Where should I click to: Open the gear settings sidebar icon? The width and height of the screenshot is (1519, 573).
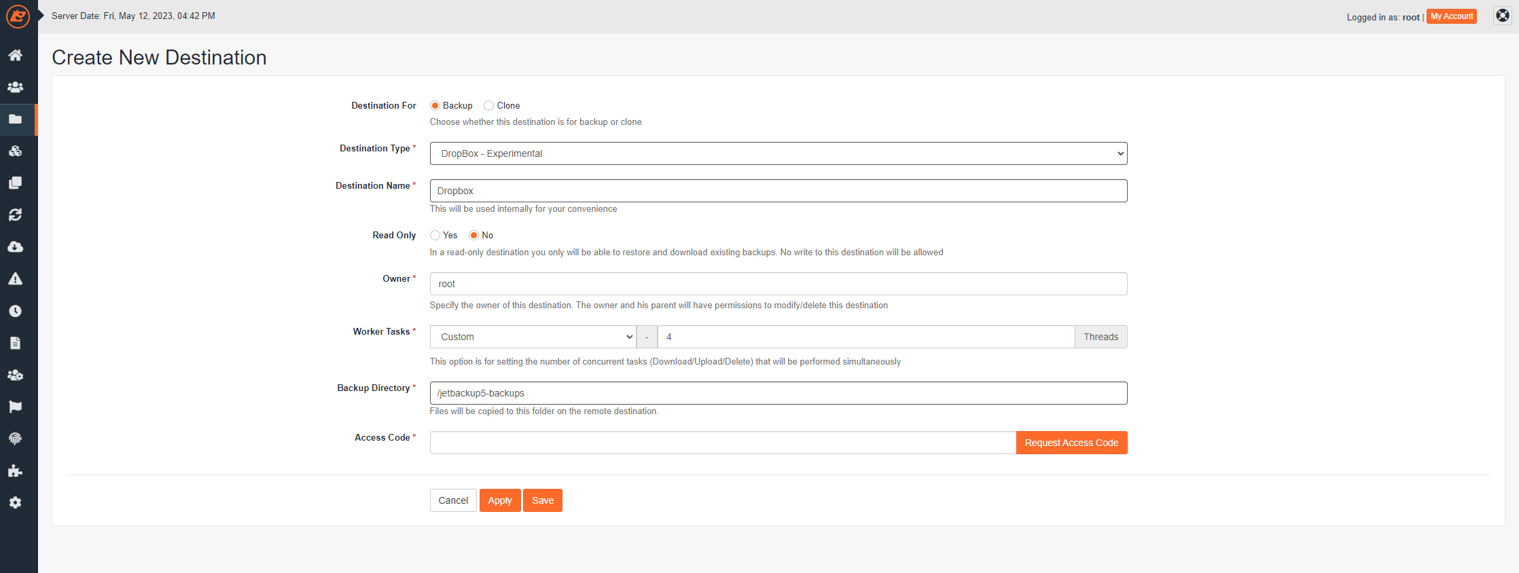[15, 502]
